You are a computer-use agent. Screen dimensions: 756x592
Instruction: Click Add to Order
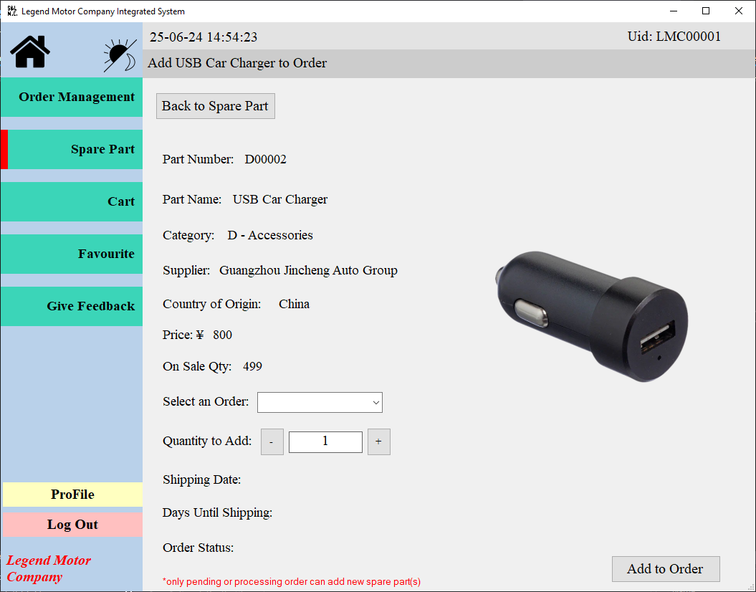(665, 569)
